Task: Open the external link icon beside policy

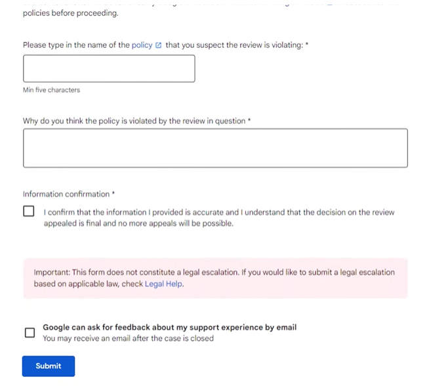Action: [x=158, y=45]
